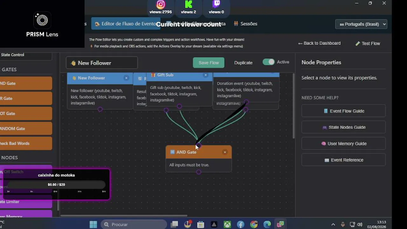407x229 pixels.
Task: Select the 'All inputs must be true.' text
Action: [189, 165]
